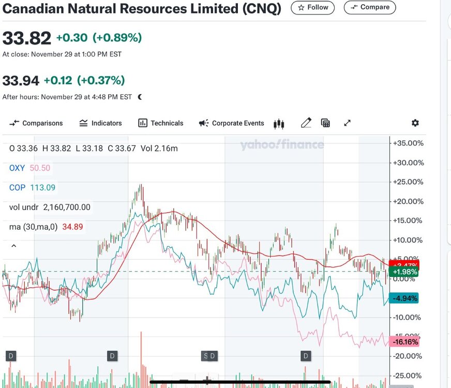Click the Compare button near title
Screen dimensions: 451x388
pyautogui.click(x=370, y=7)
